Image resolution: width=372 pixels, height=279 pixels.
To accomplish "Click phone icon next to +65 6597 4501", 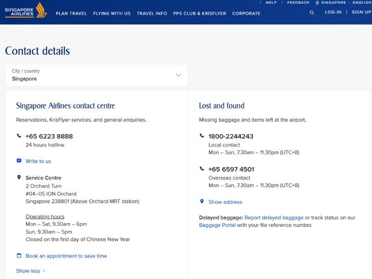I will click(x=202, y=169).
